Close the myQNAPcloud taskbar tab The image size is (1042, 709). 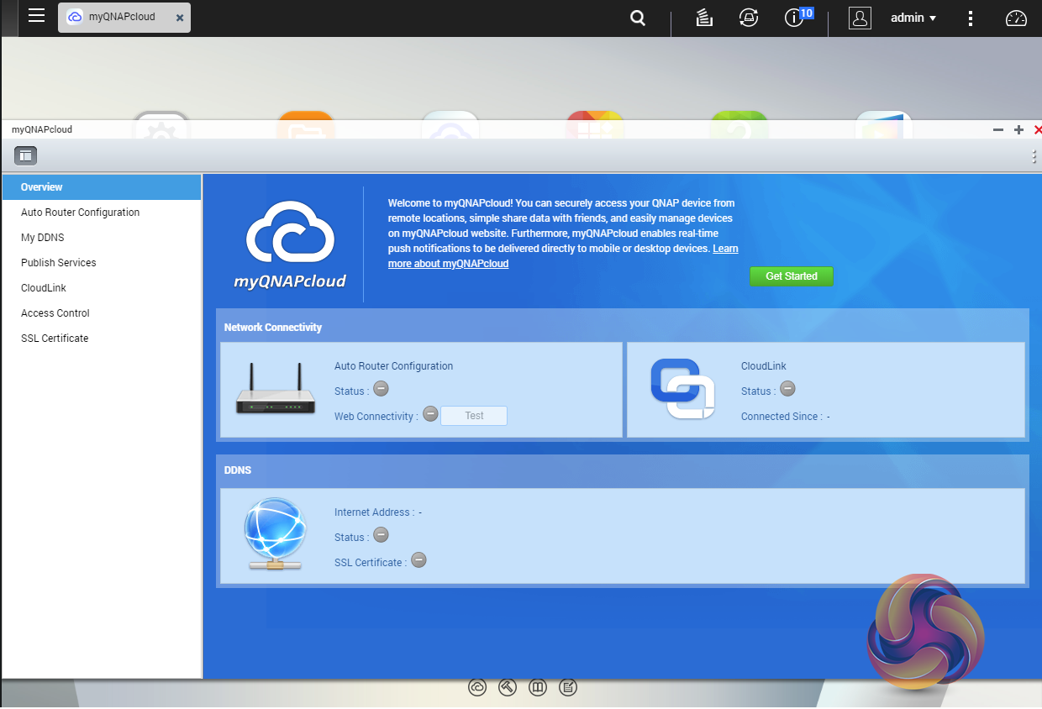click(x=180, y=18)
